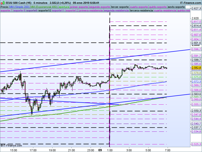Click the primer soporte label
Image resolution: width=202 pixels, height=152 pixels.
[79, 7]
